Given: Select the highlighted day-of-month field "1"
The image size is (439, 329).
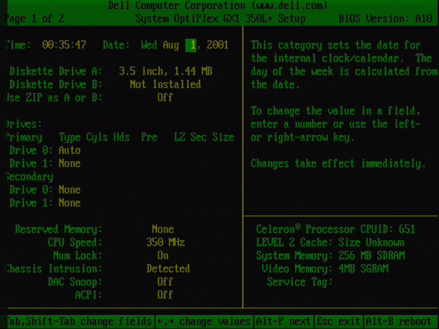Looking at the screenshot, I should [x=191, y=45].
